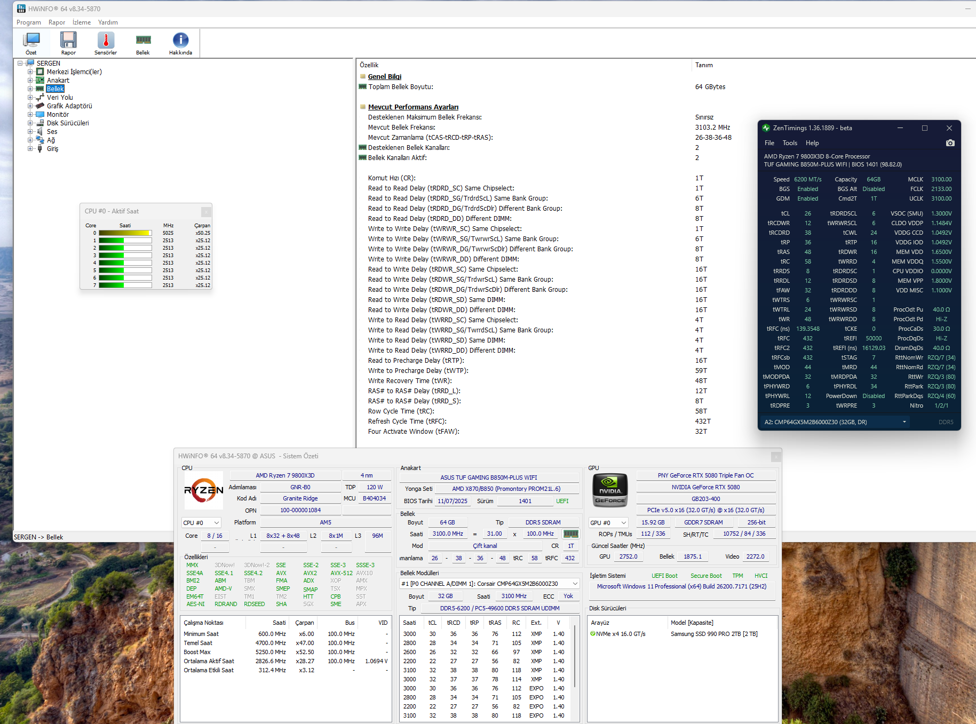Close the Sistem Özeti window
The height and width of the screenshot is (724, 976).
click(x=776, y=457)
